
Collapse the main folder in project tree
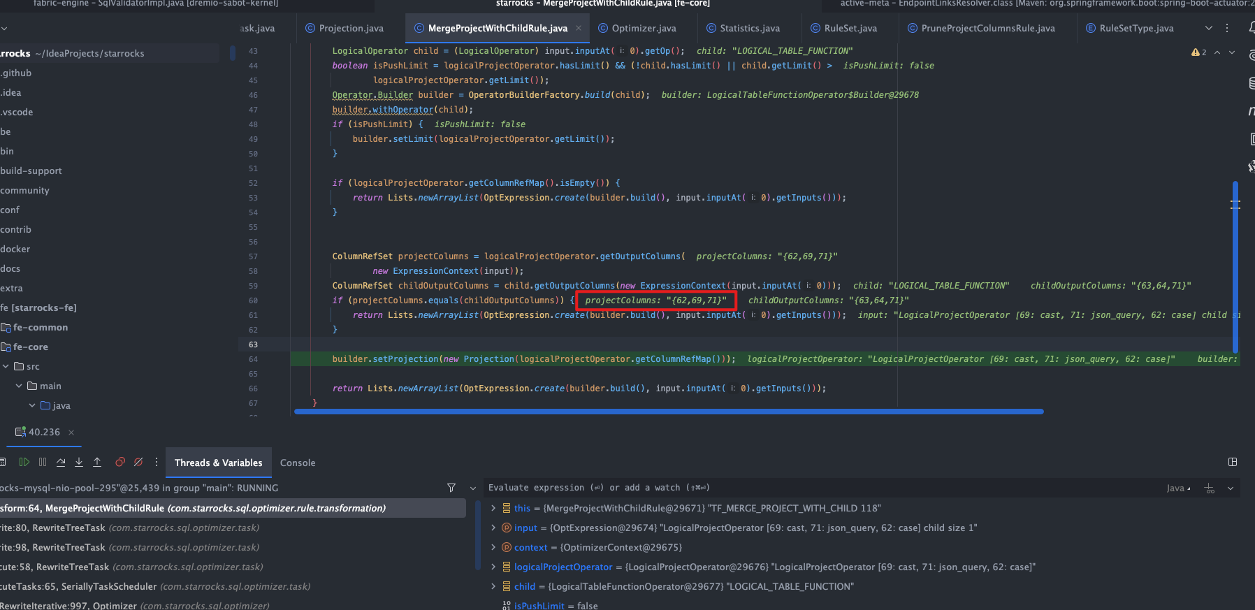pos(19,386)
